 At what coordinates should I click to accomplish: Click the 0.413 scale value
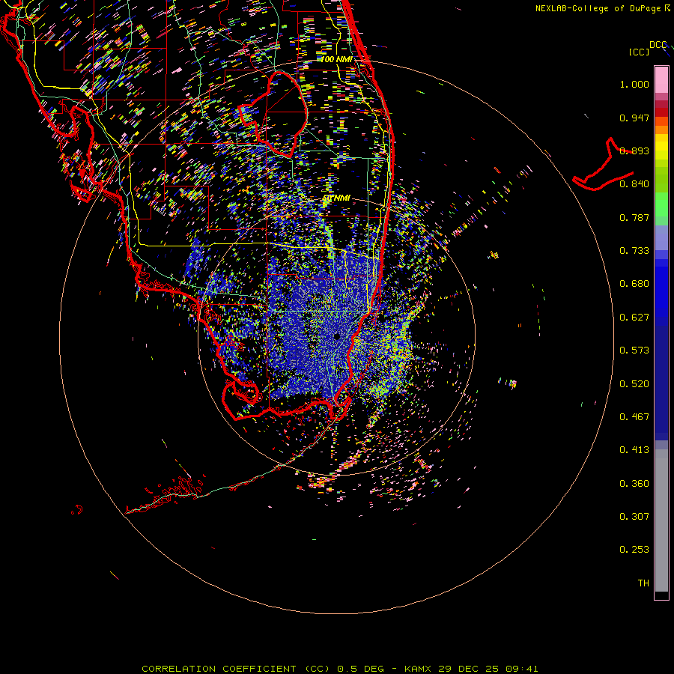coord(634,450)
